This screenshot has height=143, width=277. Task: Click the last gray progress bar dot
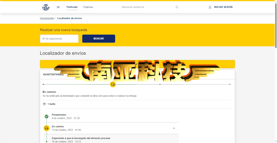(230, 84)
